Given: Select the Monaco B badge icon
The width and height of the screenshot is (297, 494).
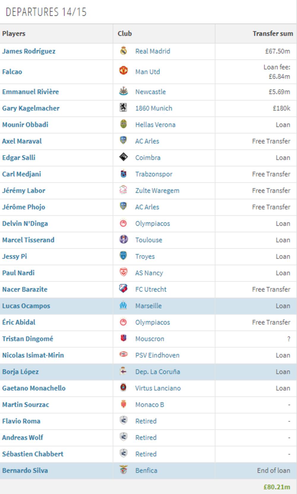Looking at the screenshot, I should [123, 404].
